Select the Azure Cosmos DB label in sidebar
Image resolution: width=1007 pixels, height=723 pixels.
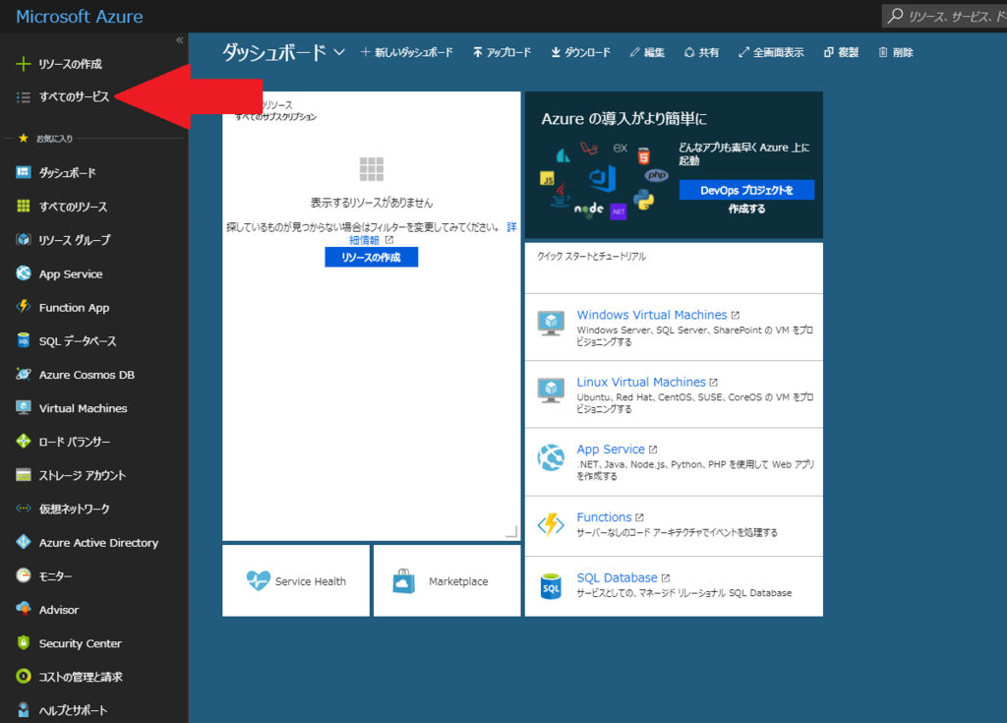tap(87, 375)
